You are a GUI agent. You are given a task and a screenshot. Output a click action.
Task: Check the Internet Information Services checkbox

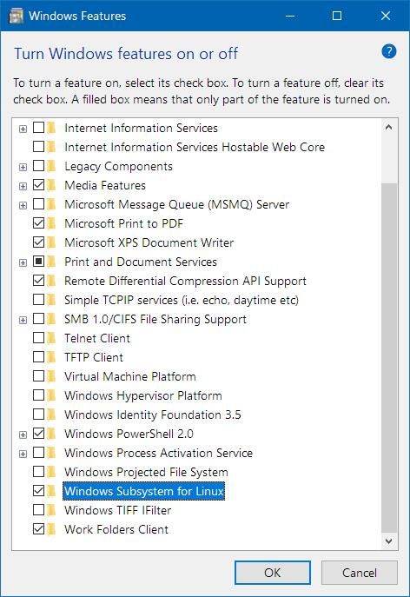[x=38, y=127]
